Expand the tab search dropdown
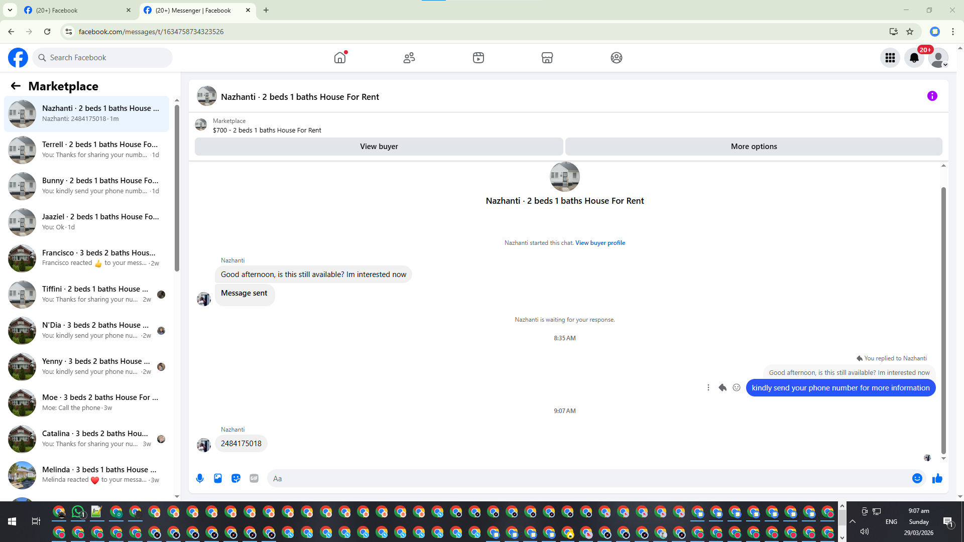Screen dimensions: 964x542 (x=10, y=10)
